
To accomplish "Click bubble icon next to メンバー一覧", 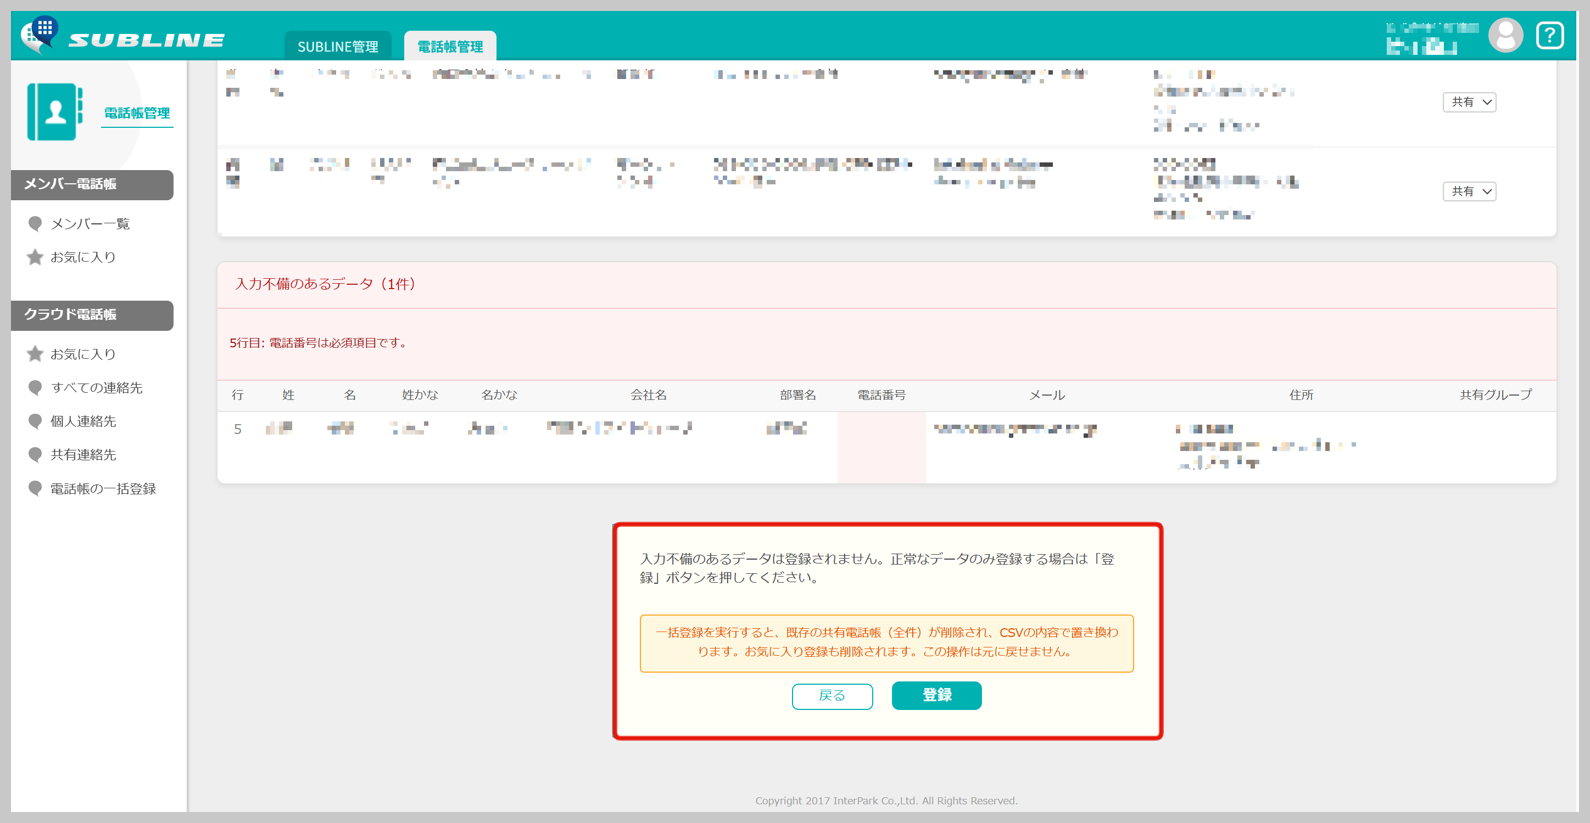I will pos(35,223).
